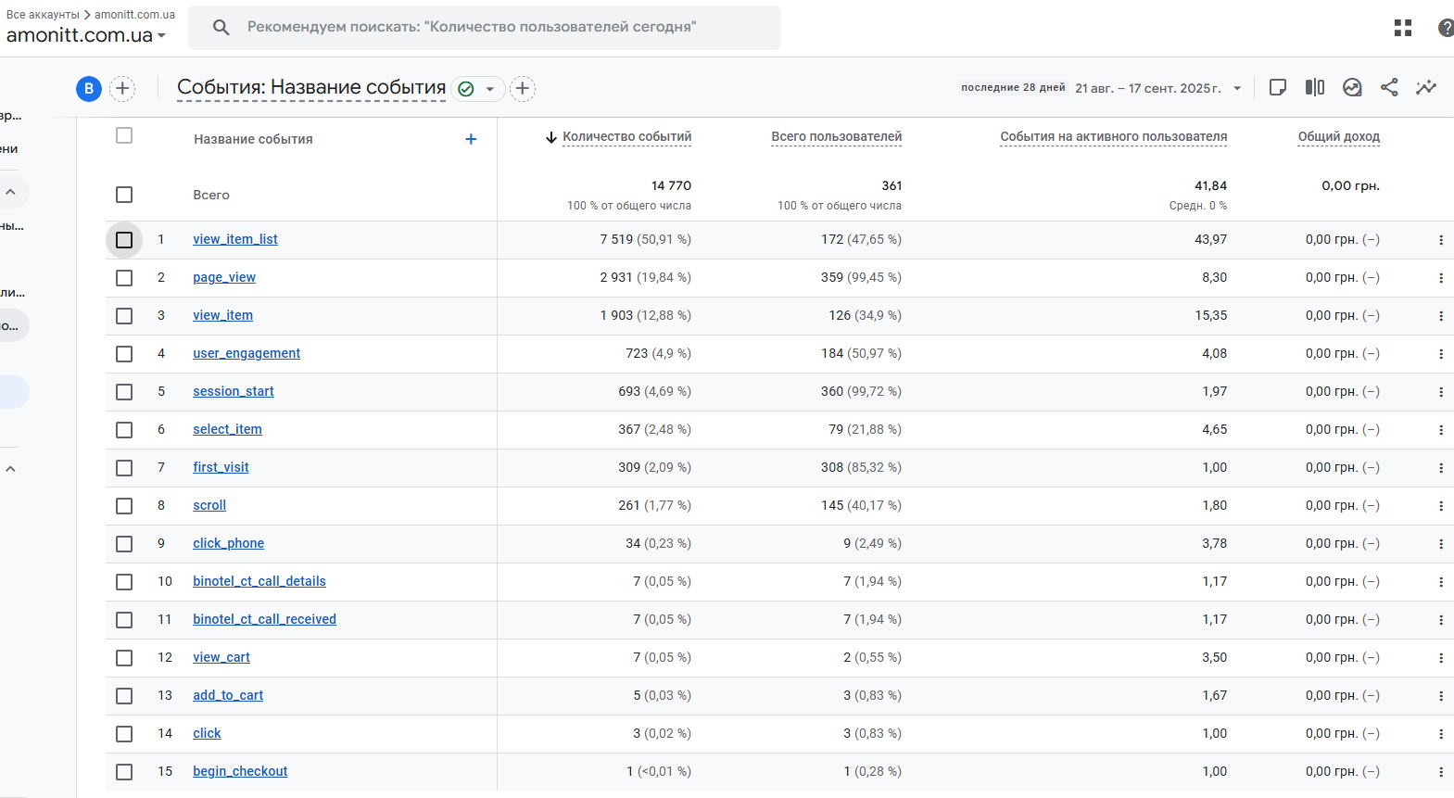This screenshot has width=1454, height=798.
Task: Open the view_item_list event link
Action: 235,239
